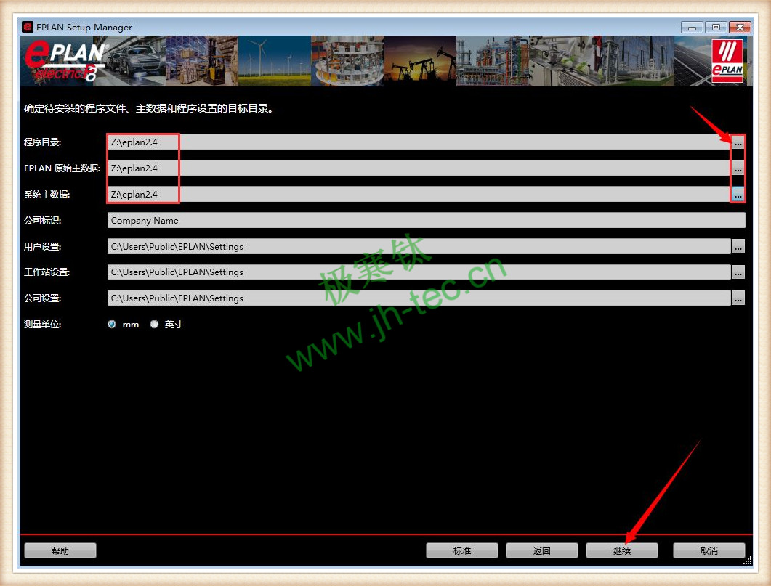The width and height of the screenshot is (771, 586).
Task: Click the EPLAN electric P8 logo
Action: (x=65, y=61)
